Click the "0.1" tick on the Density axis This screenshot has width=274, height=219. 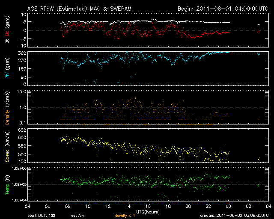coord(23,123)
